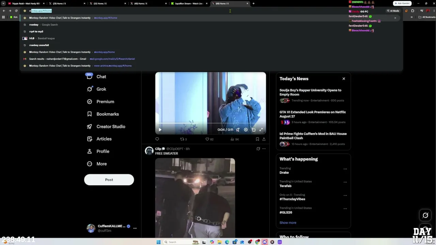Play the video in the top post
This screenshot has width=436, height=245.
point(160,130)
